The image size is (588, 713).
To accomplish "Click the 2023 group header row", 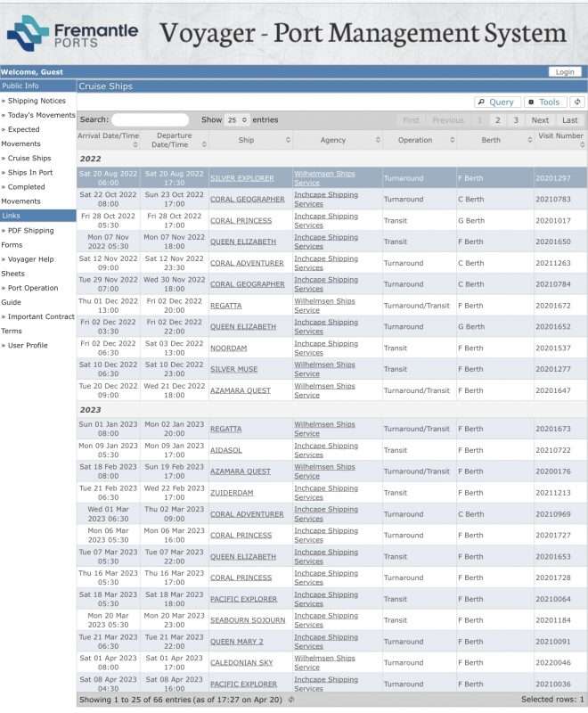I will coord(331,410).
